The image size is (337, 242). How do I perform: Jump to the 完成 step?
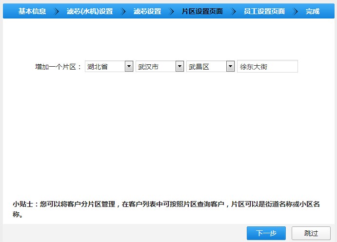pyautogui.click(x=313, y=11)
